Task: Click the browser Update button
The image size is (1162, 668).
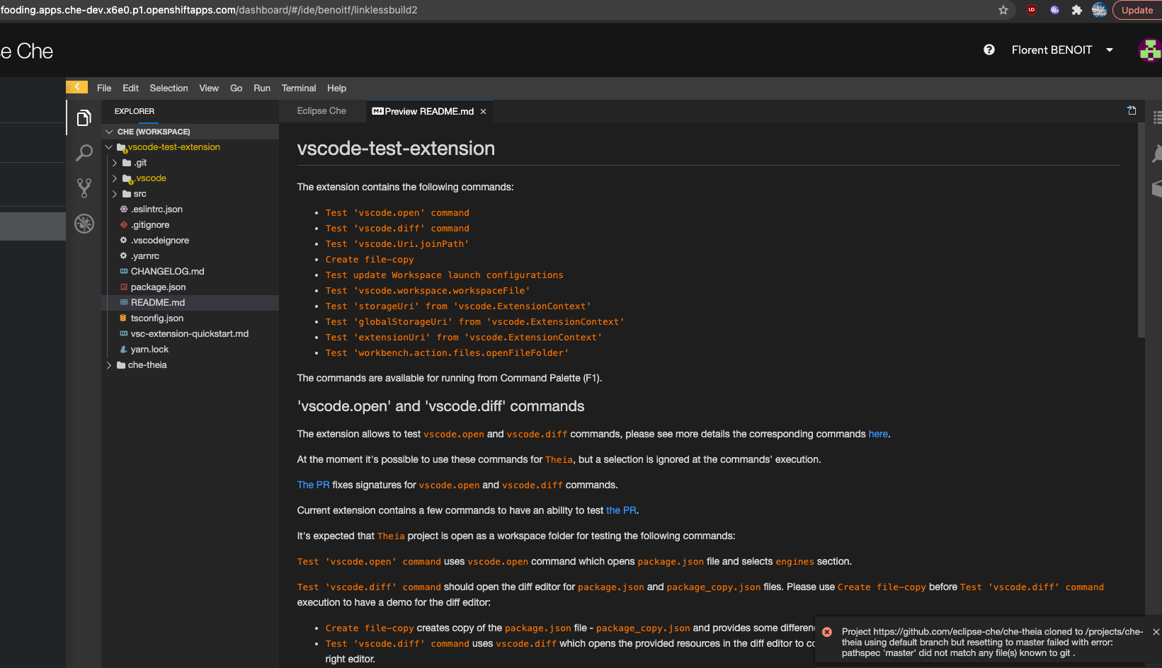Action: (1137, 10)
